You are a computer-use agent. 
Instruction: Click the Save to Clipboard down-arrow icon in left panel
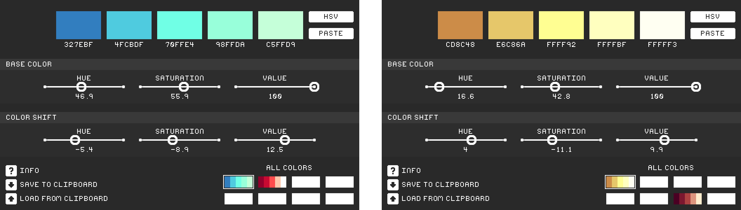tap(11, 184)
